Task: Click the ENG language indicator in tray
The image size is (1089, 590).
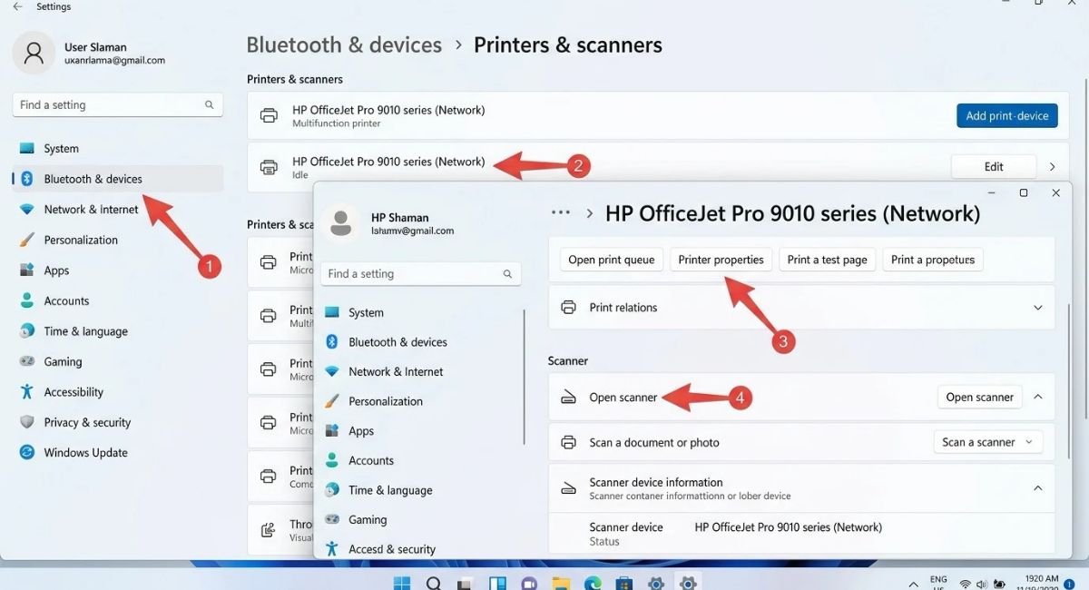Action: click(939, 582)
